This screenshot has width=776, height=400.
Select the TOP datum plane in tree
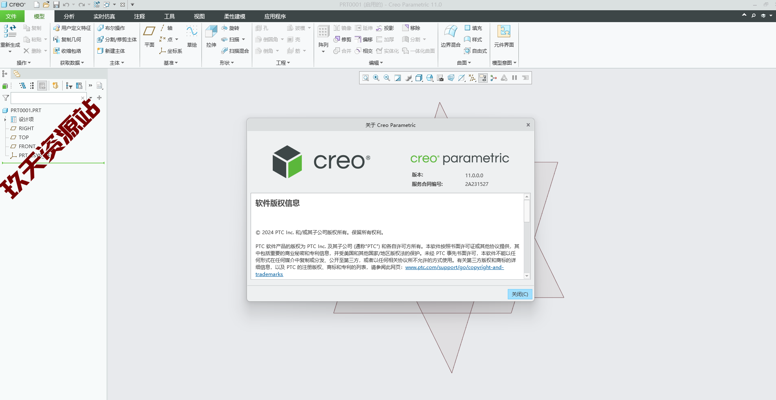tap(24, 138)
